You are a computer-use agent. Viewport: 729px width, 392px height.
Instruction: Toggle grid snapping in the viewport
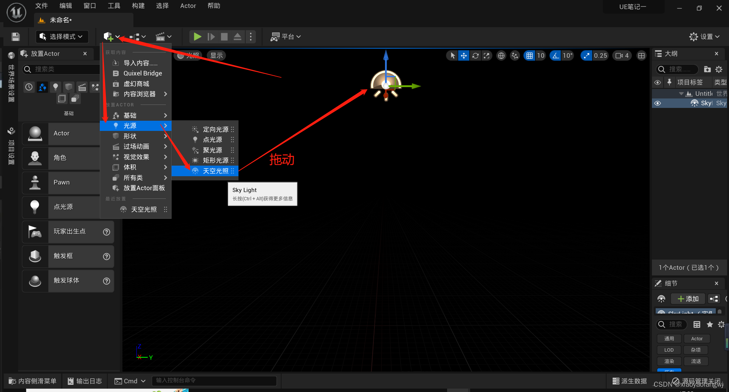[529, 55]
